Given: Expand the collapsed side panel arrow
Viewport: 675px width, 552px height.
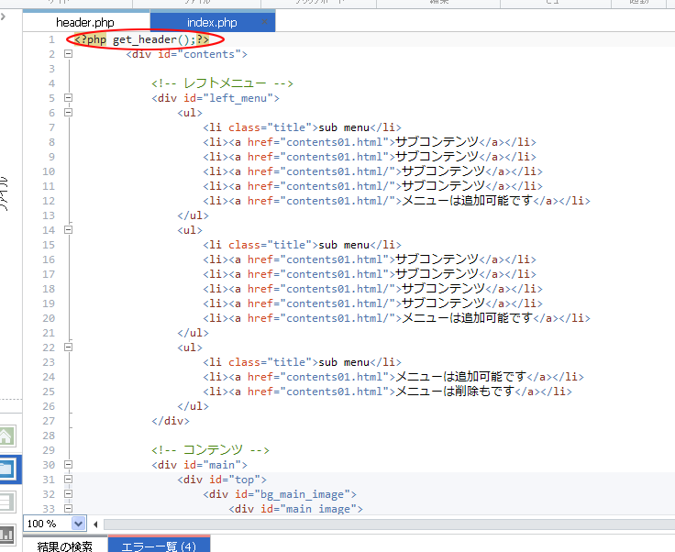Looking at the screenshot, I should pyautogui.click(x=4, y=17).
